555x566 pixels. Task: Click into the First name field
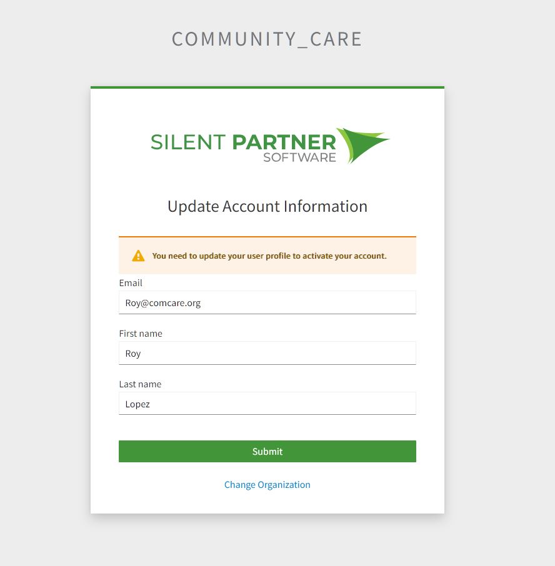click(267, 353)
